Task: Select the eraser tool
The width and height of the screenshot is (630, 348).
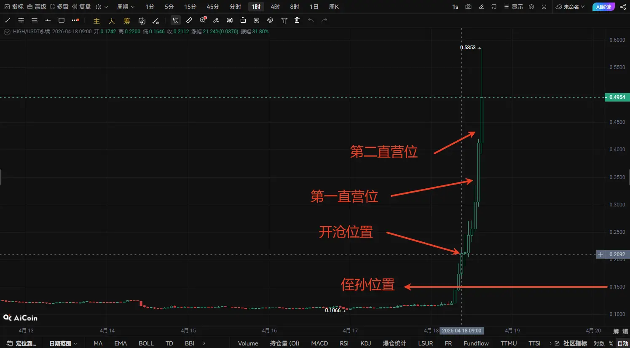Action: (x=216, y=20)
